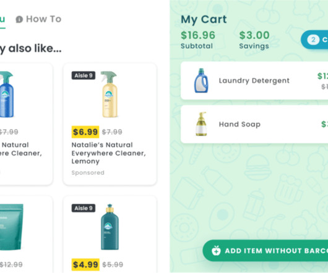The width and height of the screenshot is (328, 273).
Task: Click the Aisle 9 badge on teal bottle
Action: (84, 208)
